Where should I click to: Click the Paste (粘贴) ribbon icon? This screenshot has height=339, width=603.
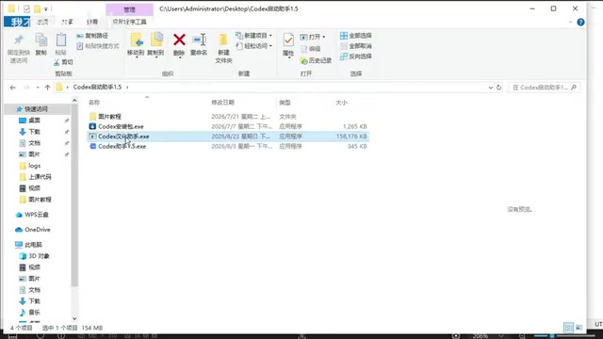(x=61, y=40)
